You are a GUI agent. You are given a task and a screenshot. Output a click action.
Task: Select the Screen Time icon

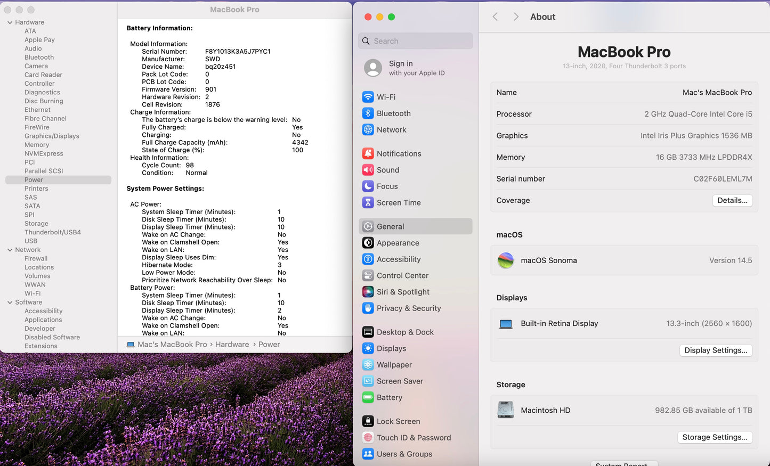(368, 202)
